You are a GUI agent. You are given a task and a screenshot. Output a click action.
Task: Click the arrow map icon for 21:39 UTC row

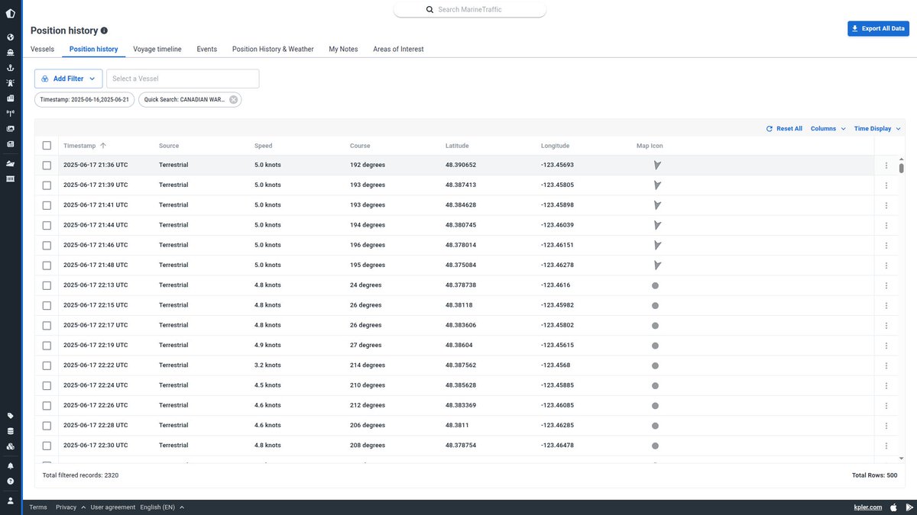[656, 185]
